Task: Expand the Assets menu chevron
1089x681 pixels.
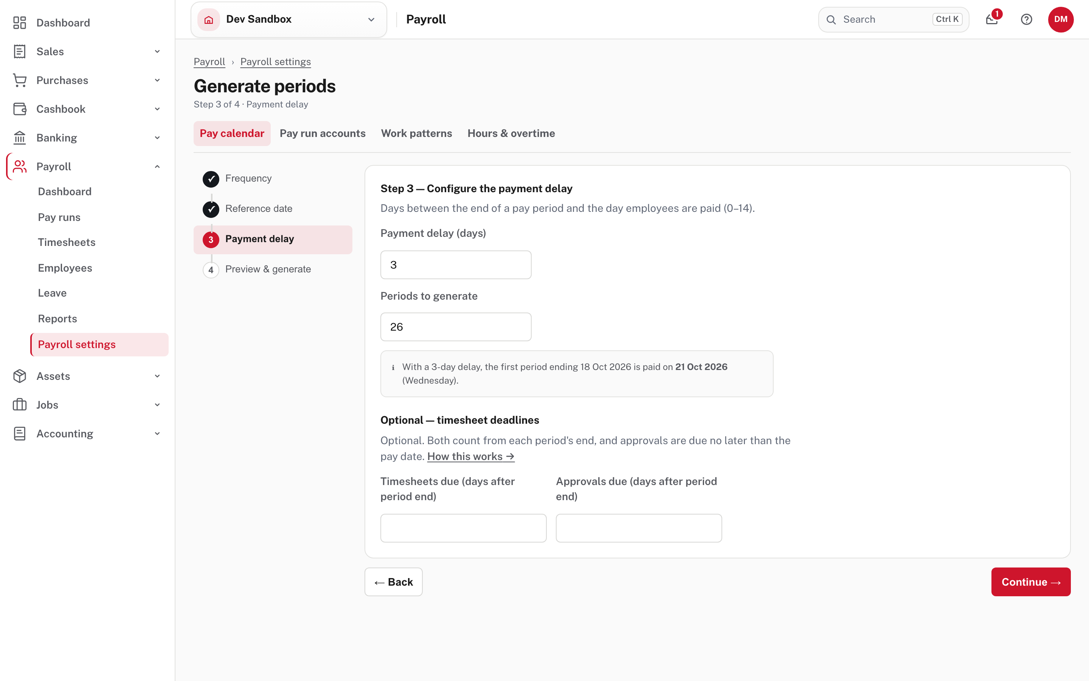Action: point(158,376)
